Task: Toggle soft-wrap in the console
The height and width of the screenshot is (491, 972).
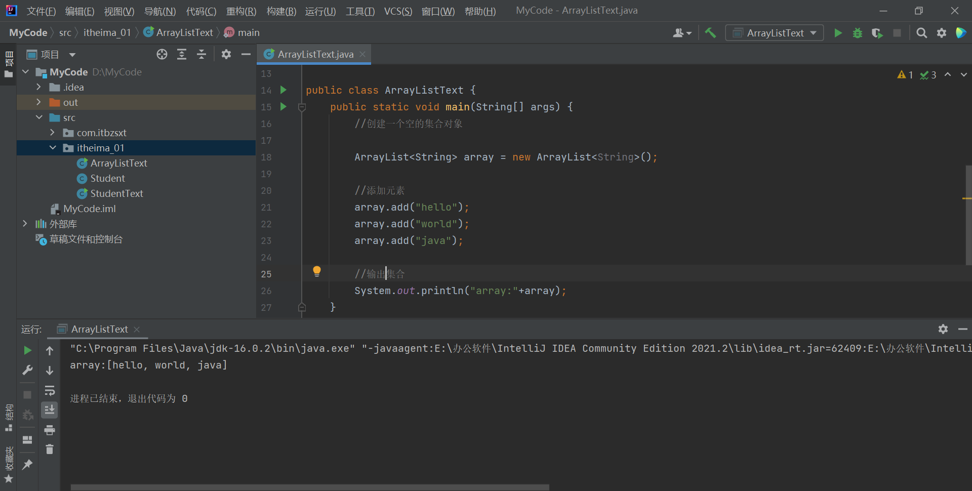Action: coord(50,390)
